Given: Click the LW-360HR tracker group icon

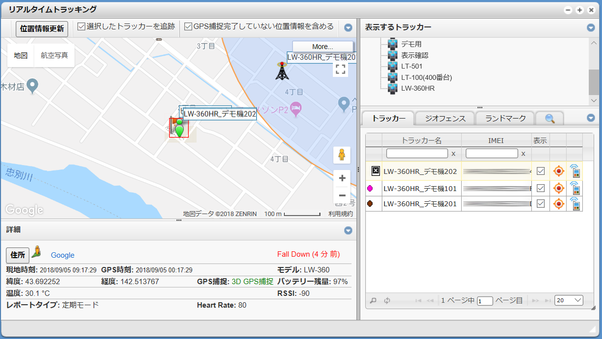Looking at the screenshot, I should point(392,88).
